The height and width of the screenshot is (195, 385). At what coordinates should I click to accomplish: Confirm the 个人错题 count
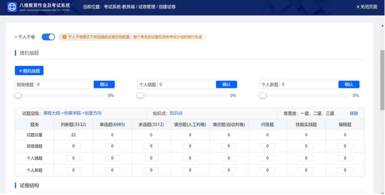[x=227, y=84]
